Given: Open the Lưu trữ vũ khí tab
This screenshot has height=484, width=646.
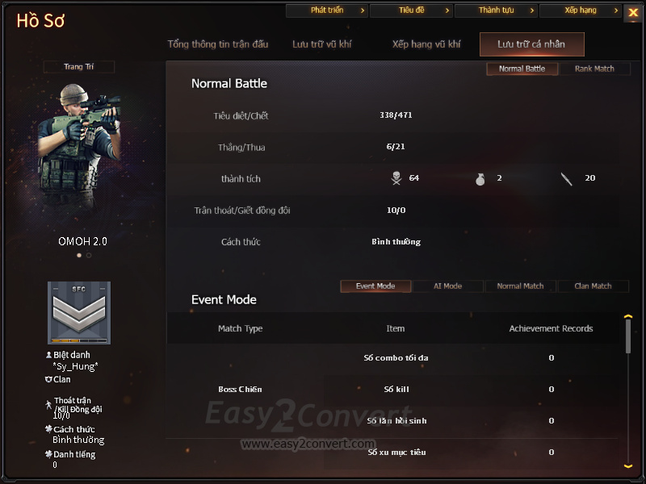Looking at the screenshot, I should pos(321,44).
